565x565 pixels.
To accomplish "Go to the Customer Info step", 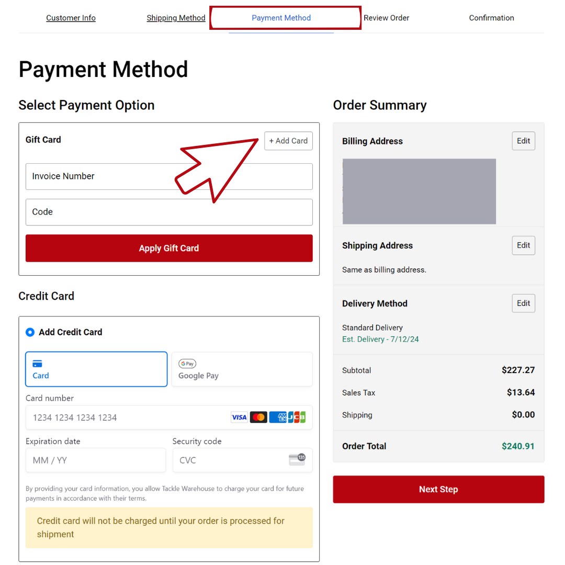I will click(x=71, y=18).
